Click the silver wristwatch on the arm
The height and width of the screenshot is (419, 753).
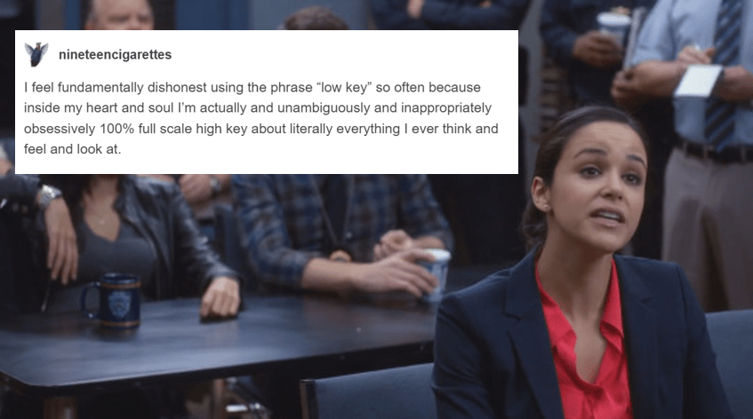49,194
